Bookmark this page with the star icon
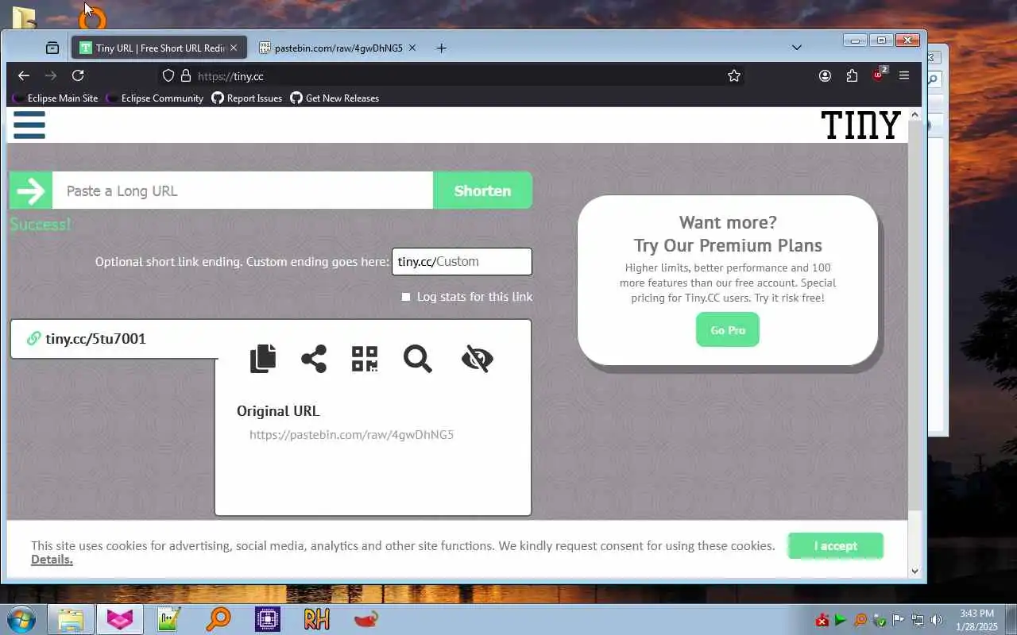1017x635 pixels. tap(734, 75)
